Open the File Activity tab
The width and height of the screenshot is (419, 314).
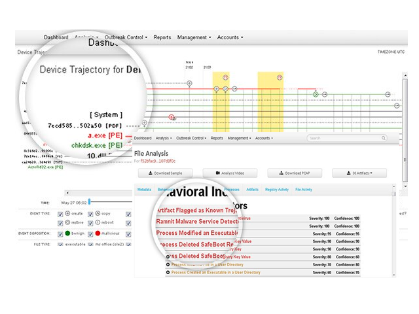pos(303,190)
